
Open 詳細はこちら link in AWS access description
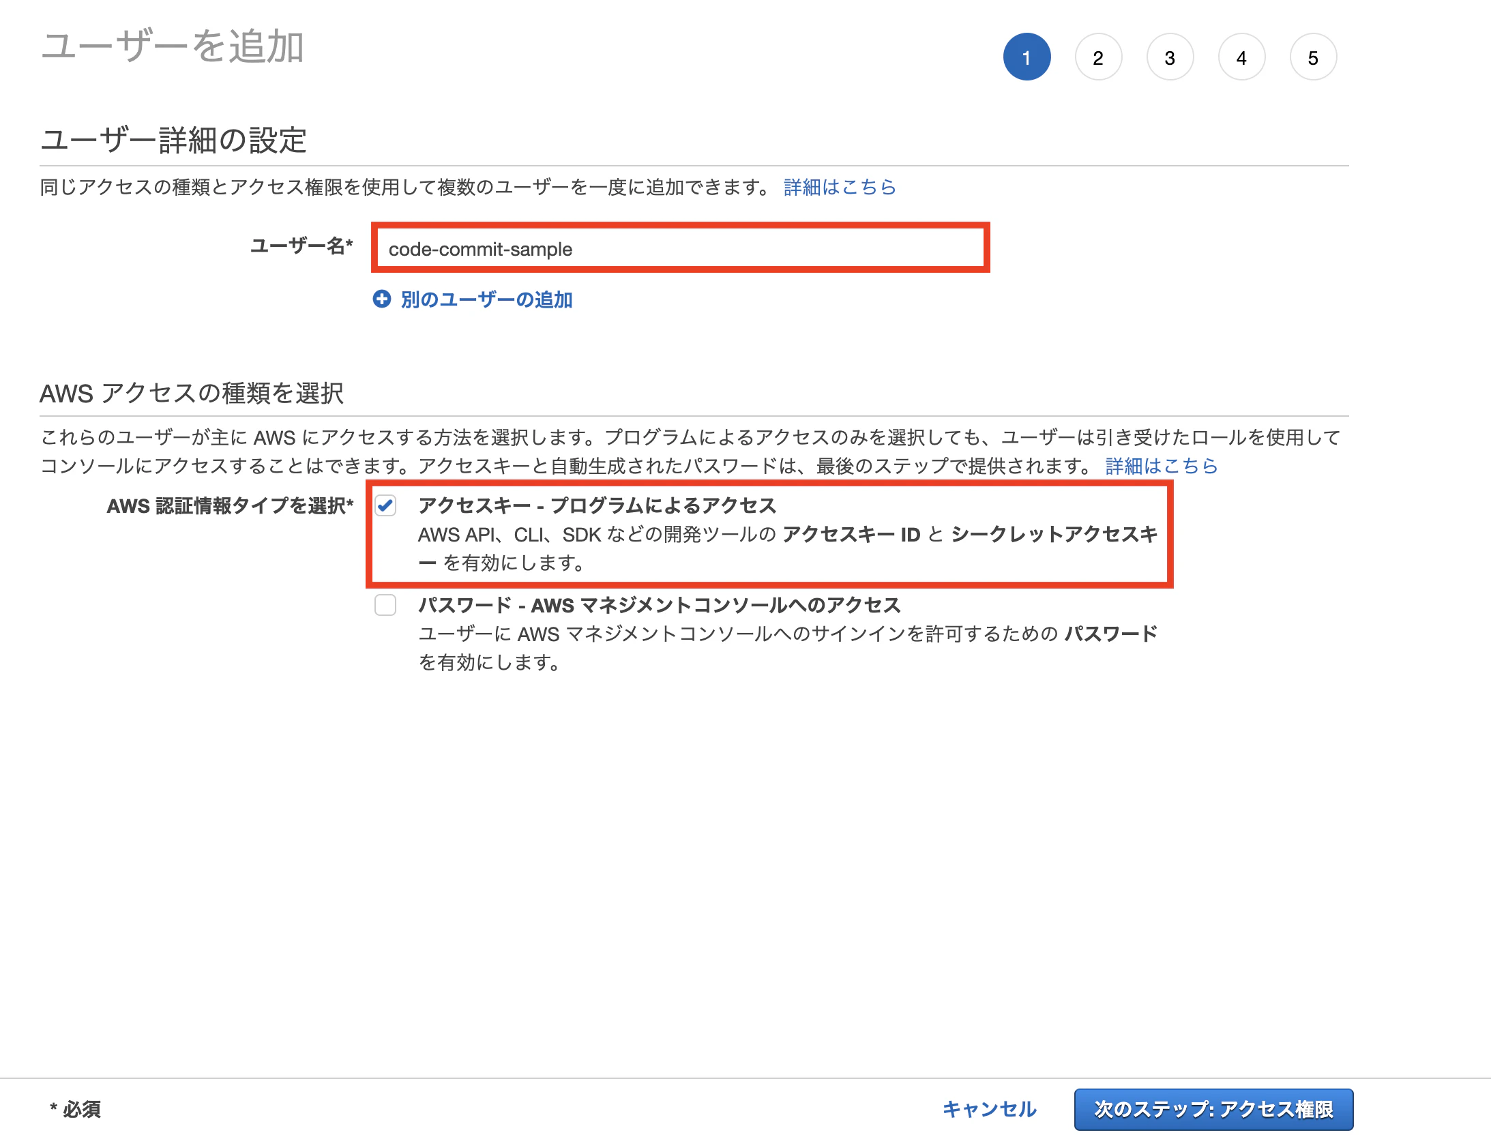(x=1162, y=466)
